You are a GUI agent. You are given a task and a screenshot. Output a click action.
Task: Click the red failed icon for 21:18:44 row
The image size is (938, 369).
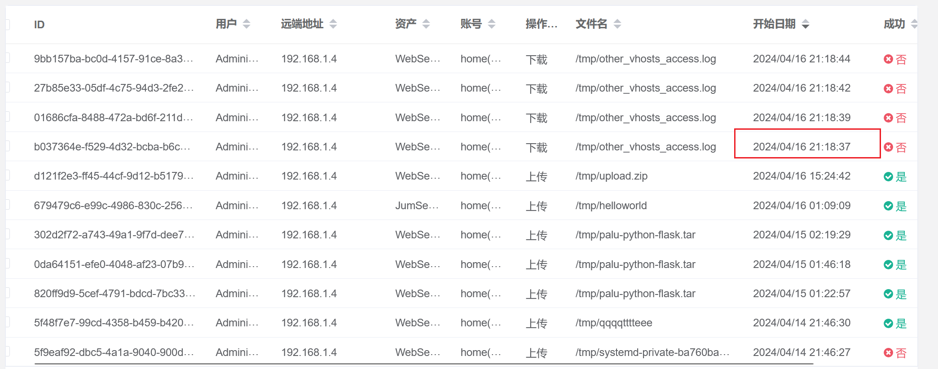tap(888, 59)
